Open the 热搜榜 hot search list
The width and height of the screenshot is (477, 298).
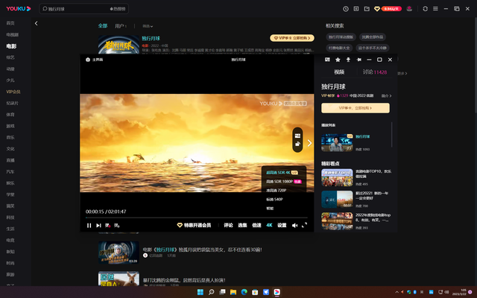118,9
